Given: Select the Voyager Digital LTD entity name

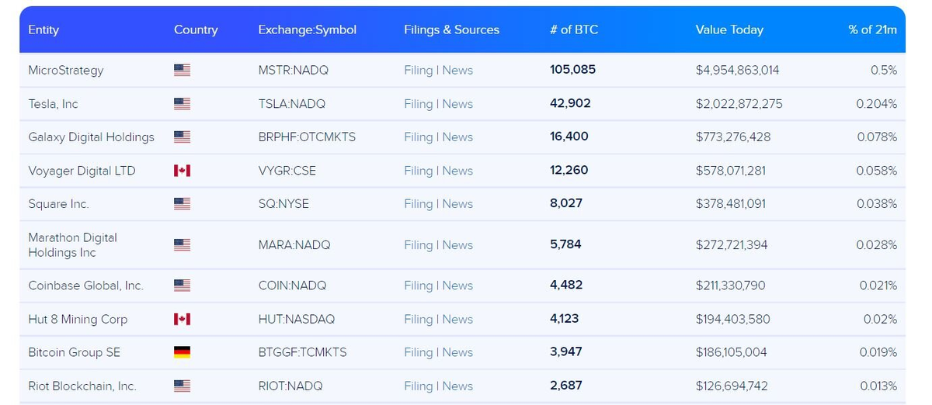Looking at the screenshot, I should [82, 170].
